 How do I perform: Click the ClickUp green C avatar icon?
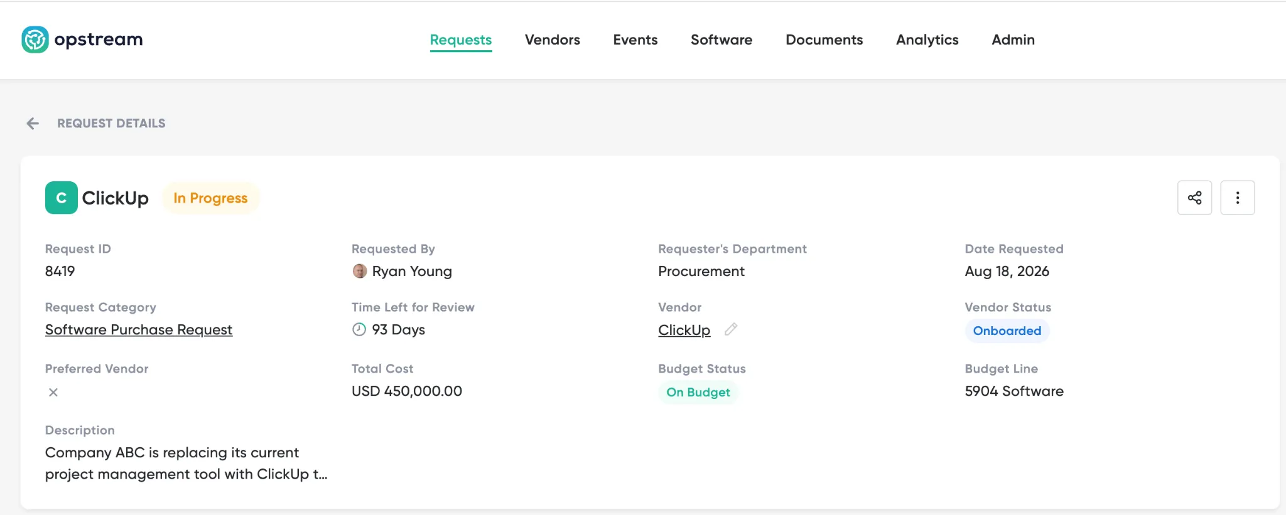[62, 198]
